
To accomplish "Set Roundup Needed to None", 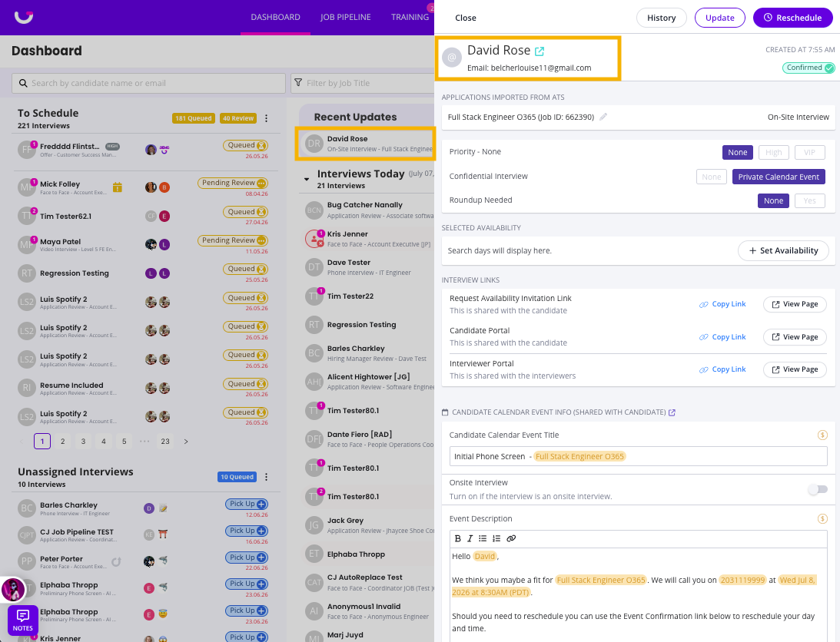I will coord(773,200).
